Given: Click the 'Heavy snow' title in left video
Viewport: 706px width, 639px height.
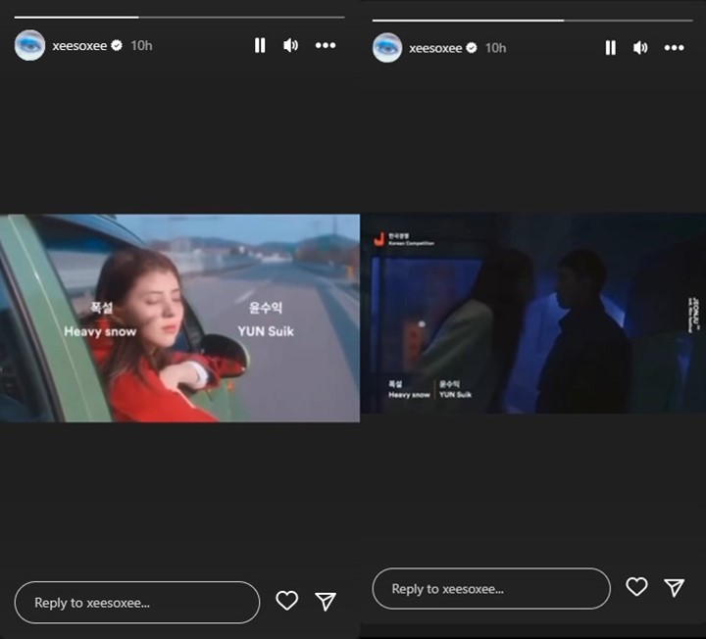Looking at the screenshot, I should (100, 331).
